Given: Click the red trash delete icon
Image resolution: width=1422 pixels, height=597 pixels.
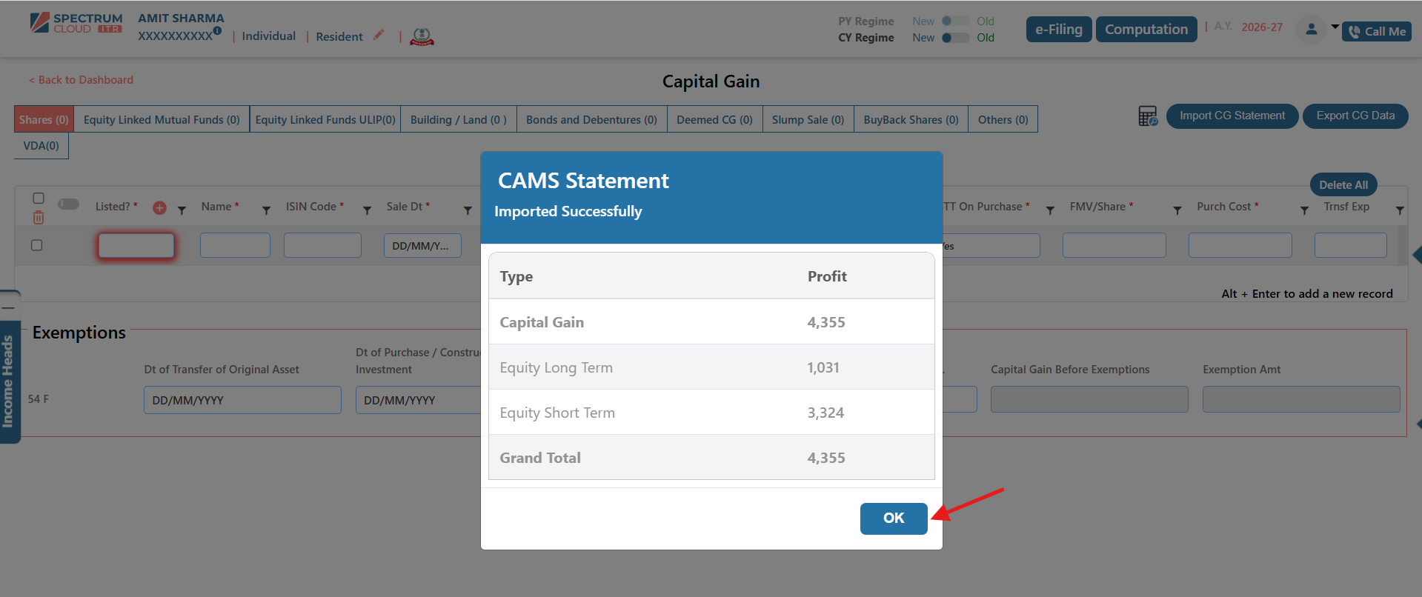Looking at the screenshot, I should (39, 218).
